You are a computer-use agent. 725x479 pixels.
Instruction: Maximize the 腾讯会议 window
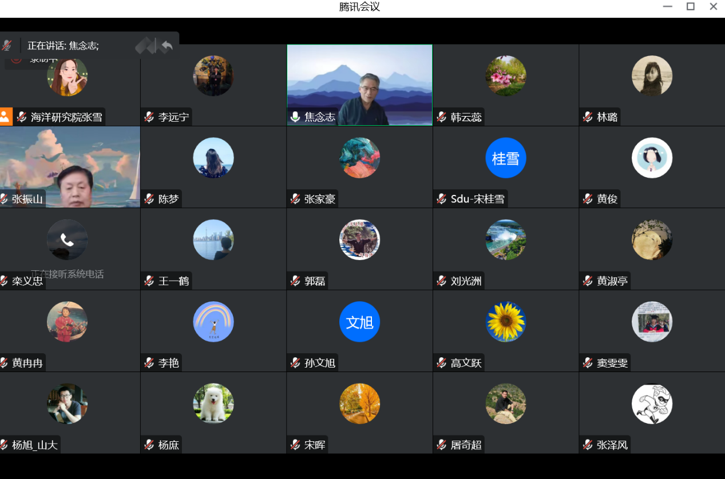690,7
